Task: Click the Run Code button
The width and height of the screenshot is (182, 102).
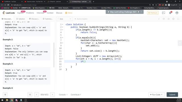Action: tap(156, 95)
